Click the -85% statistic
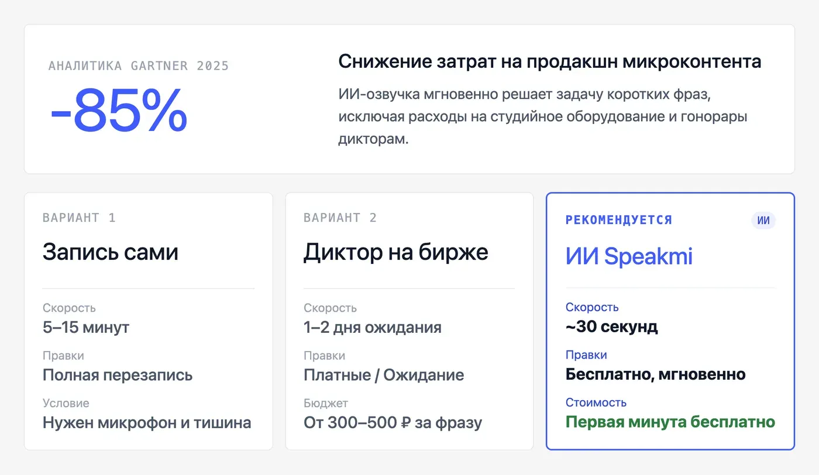This screenshot has width=819, height=475. [x=119, y=112]
